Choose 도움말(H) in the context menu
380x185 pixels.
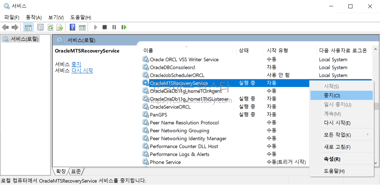tap(341, 171)
